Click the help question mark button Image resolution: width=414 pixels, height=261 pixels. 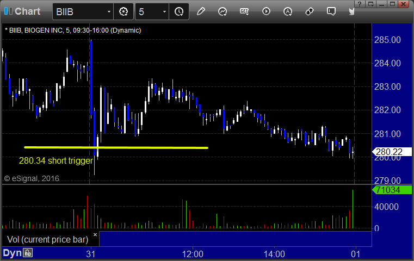(x=360, y=4)
